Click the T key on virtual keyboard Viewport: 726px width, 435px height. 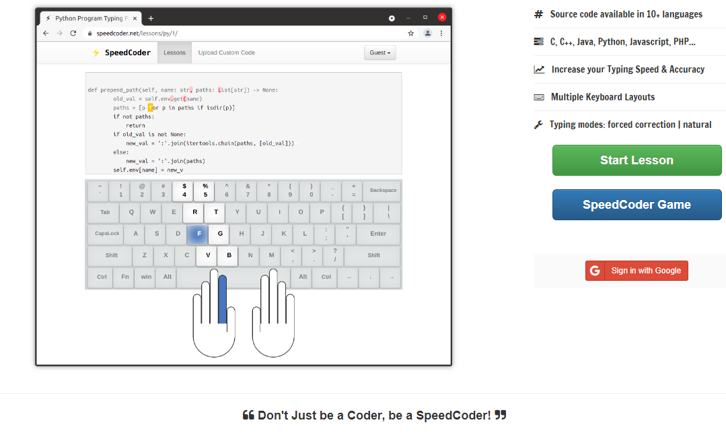pyautogui.click(x=216, y=212)
